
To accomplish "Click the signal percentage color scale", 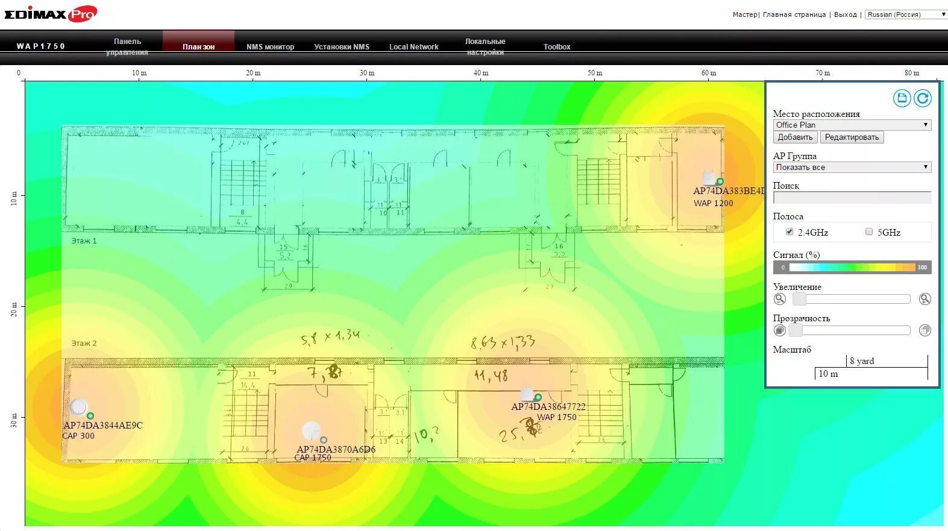I will 852,267.
